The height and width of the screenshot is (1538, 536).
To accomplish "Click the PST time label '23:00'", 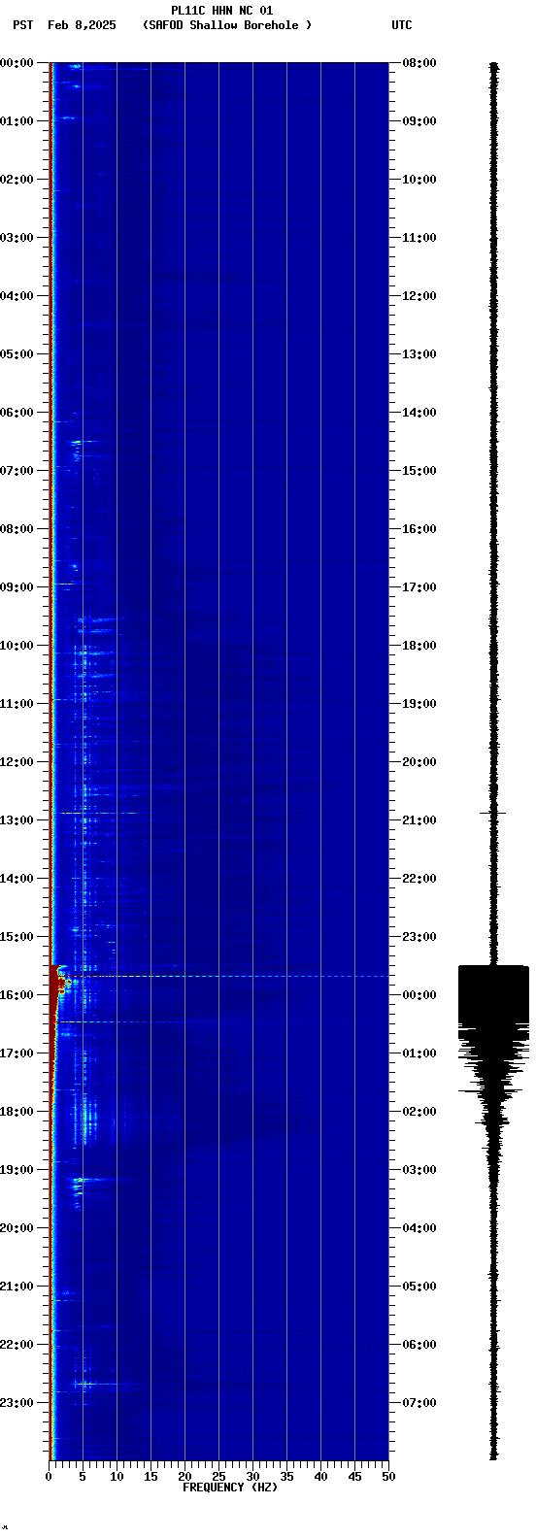I will [x=17, y=1403].
